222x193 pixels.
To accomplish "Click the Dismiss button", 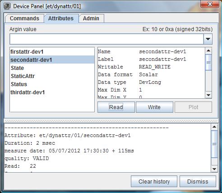I will pos(198,181).
